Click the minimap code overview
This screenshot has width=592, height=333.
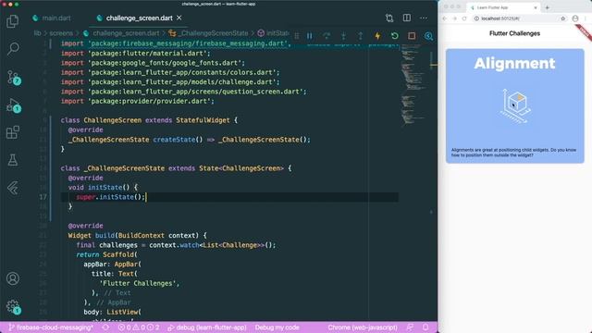point(413,84)
